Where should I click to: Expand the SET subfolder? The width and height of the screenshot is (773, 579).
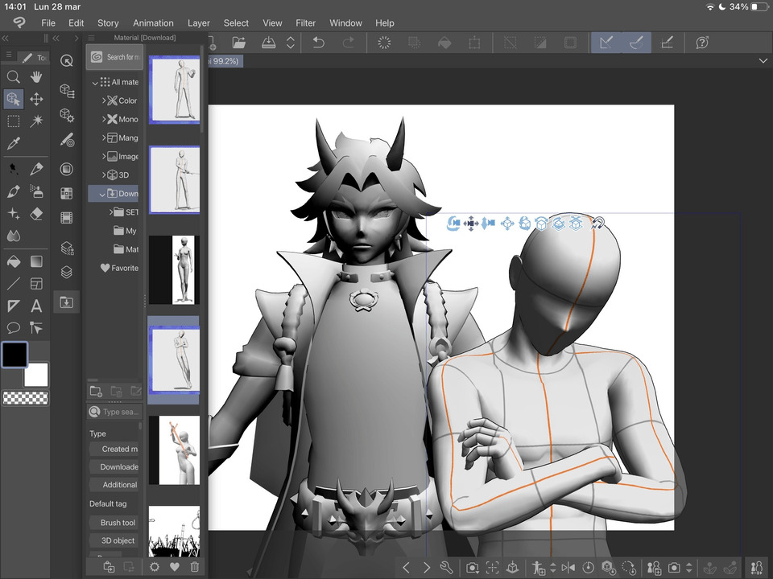[x=111, y=212]
